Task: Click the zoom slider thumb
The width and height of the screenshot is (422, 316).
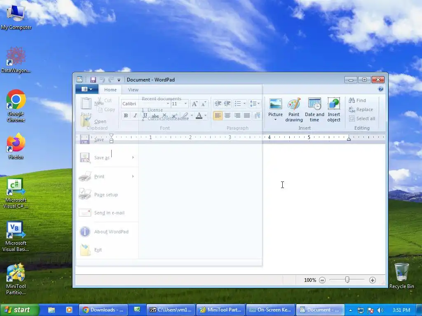Action: 347,280
